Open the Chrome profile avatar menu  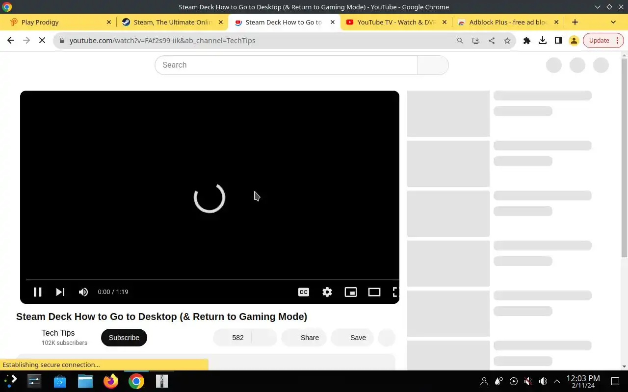pos(574,41)
